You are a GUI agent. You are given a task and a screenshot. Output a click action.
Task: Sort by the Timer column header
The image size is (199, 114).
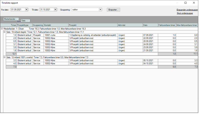pos(9,25)
